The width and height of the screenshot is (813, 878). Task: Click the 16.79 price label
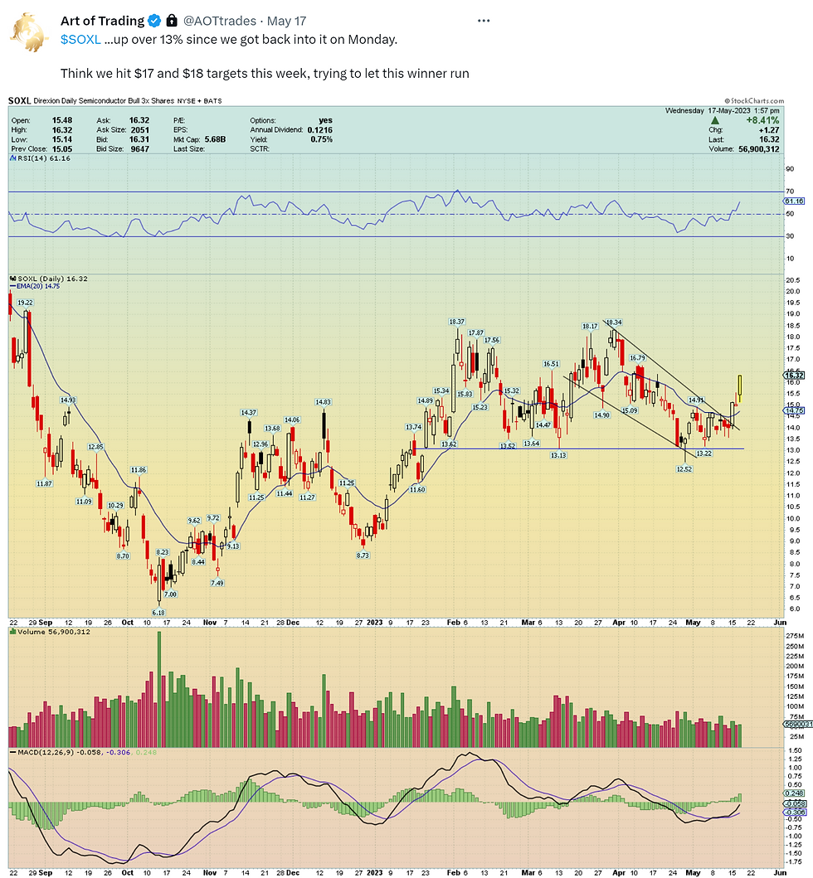click(638, 358)
